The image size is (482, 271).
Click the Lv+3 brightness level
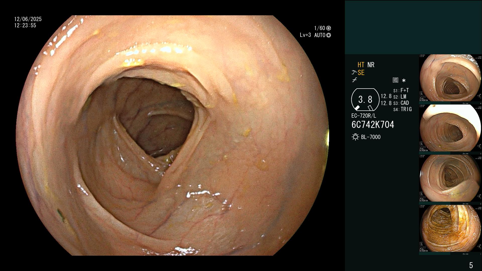click(x=305, y=35)
